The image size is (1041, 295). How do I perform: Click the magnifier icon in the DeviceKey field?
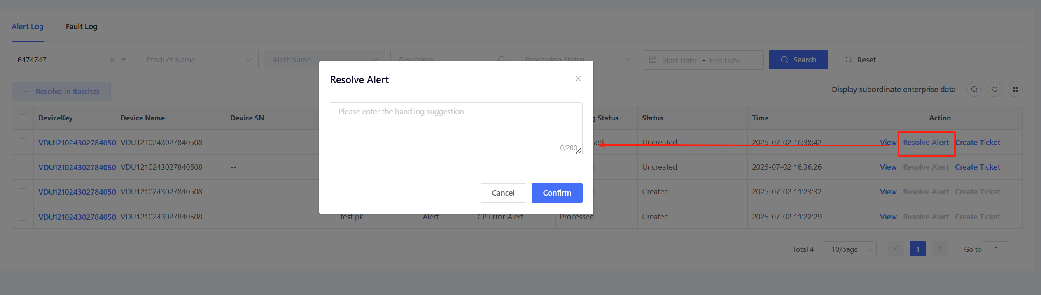[501, 59]
